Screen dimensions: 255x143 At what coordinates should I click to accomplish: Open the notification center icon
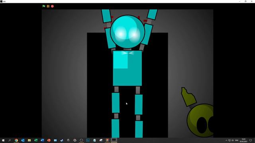coord(251,140)
